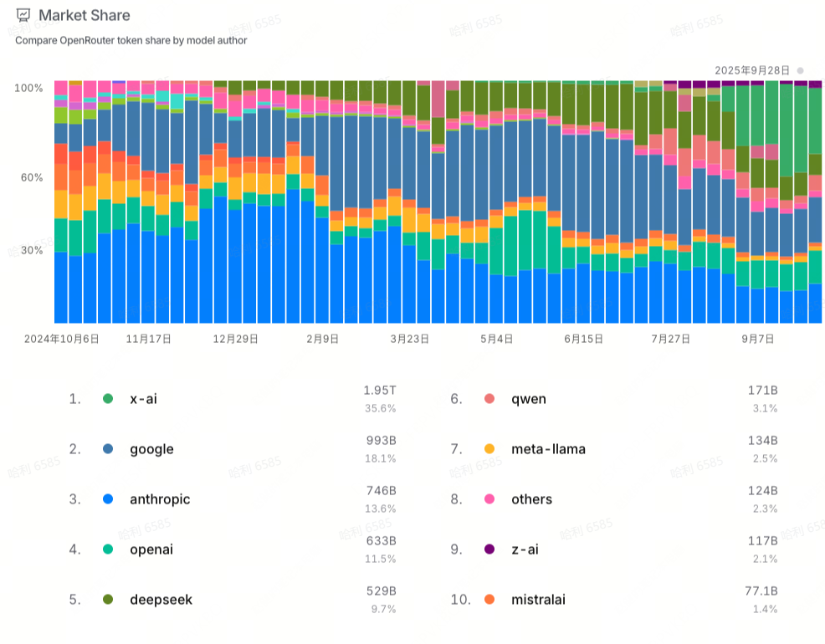Open the google author link
The height and width of the screenshot is (644, 825).
(151, 449)
